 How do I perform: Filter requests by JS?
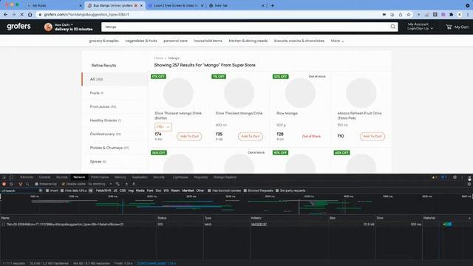115,191
